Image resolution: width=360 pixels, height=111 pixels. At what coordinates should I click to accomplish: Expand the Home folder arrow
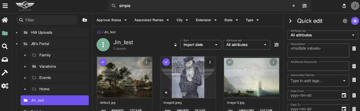tap(25, 89)
